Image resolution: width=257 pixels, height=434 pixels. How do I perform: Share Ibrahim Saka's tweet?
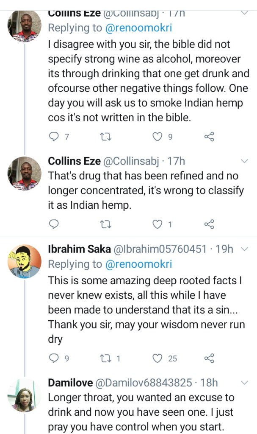pyautogui.click(x=209, y=358)
